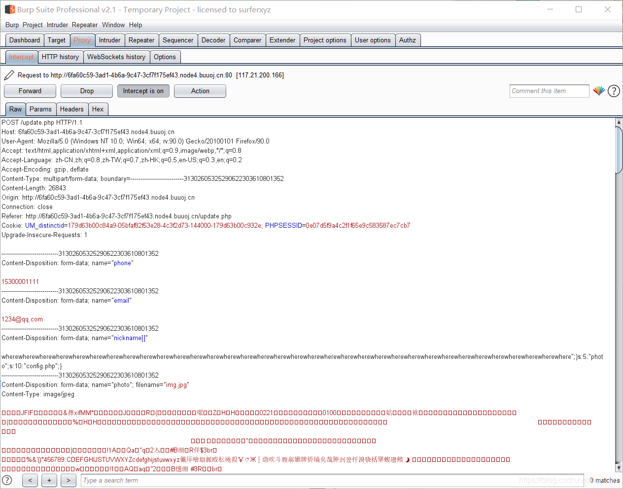Click the email value 1234@qq.com
The width and height of the screenshot is (623, 489).
pyautogui.click(x=22, y=319)
